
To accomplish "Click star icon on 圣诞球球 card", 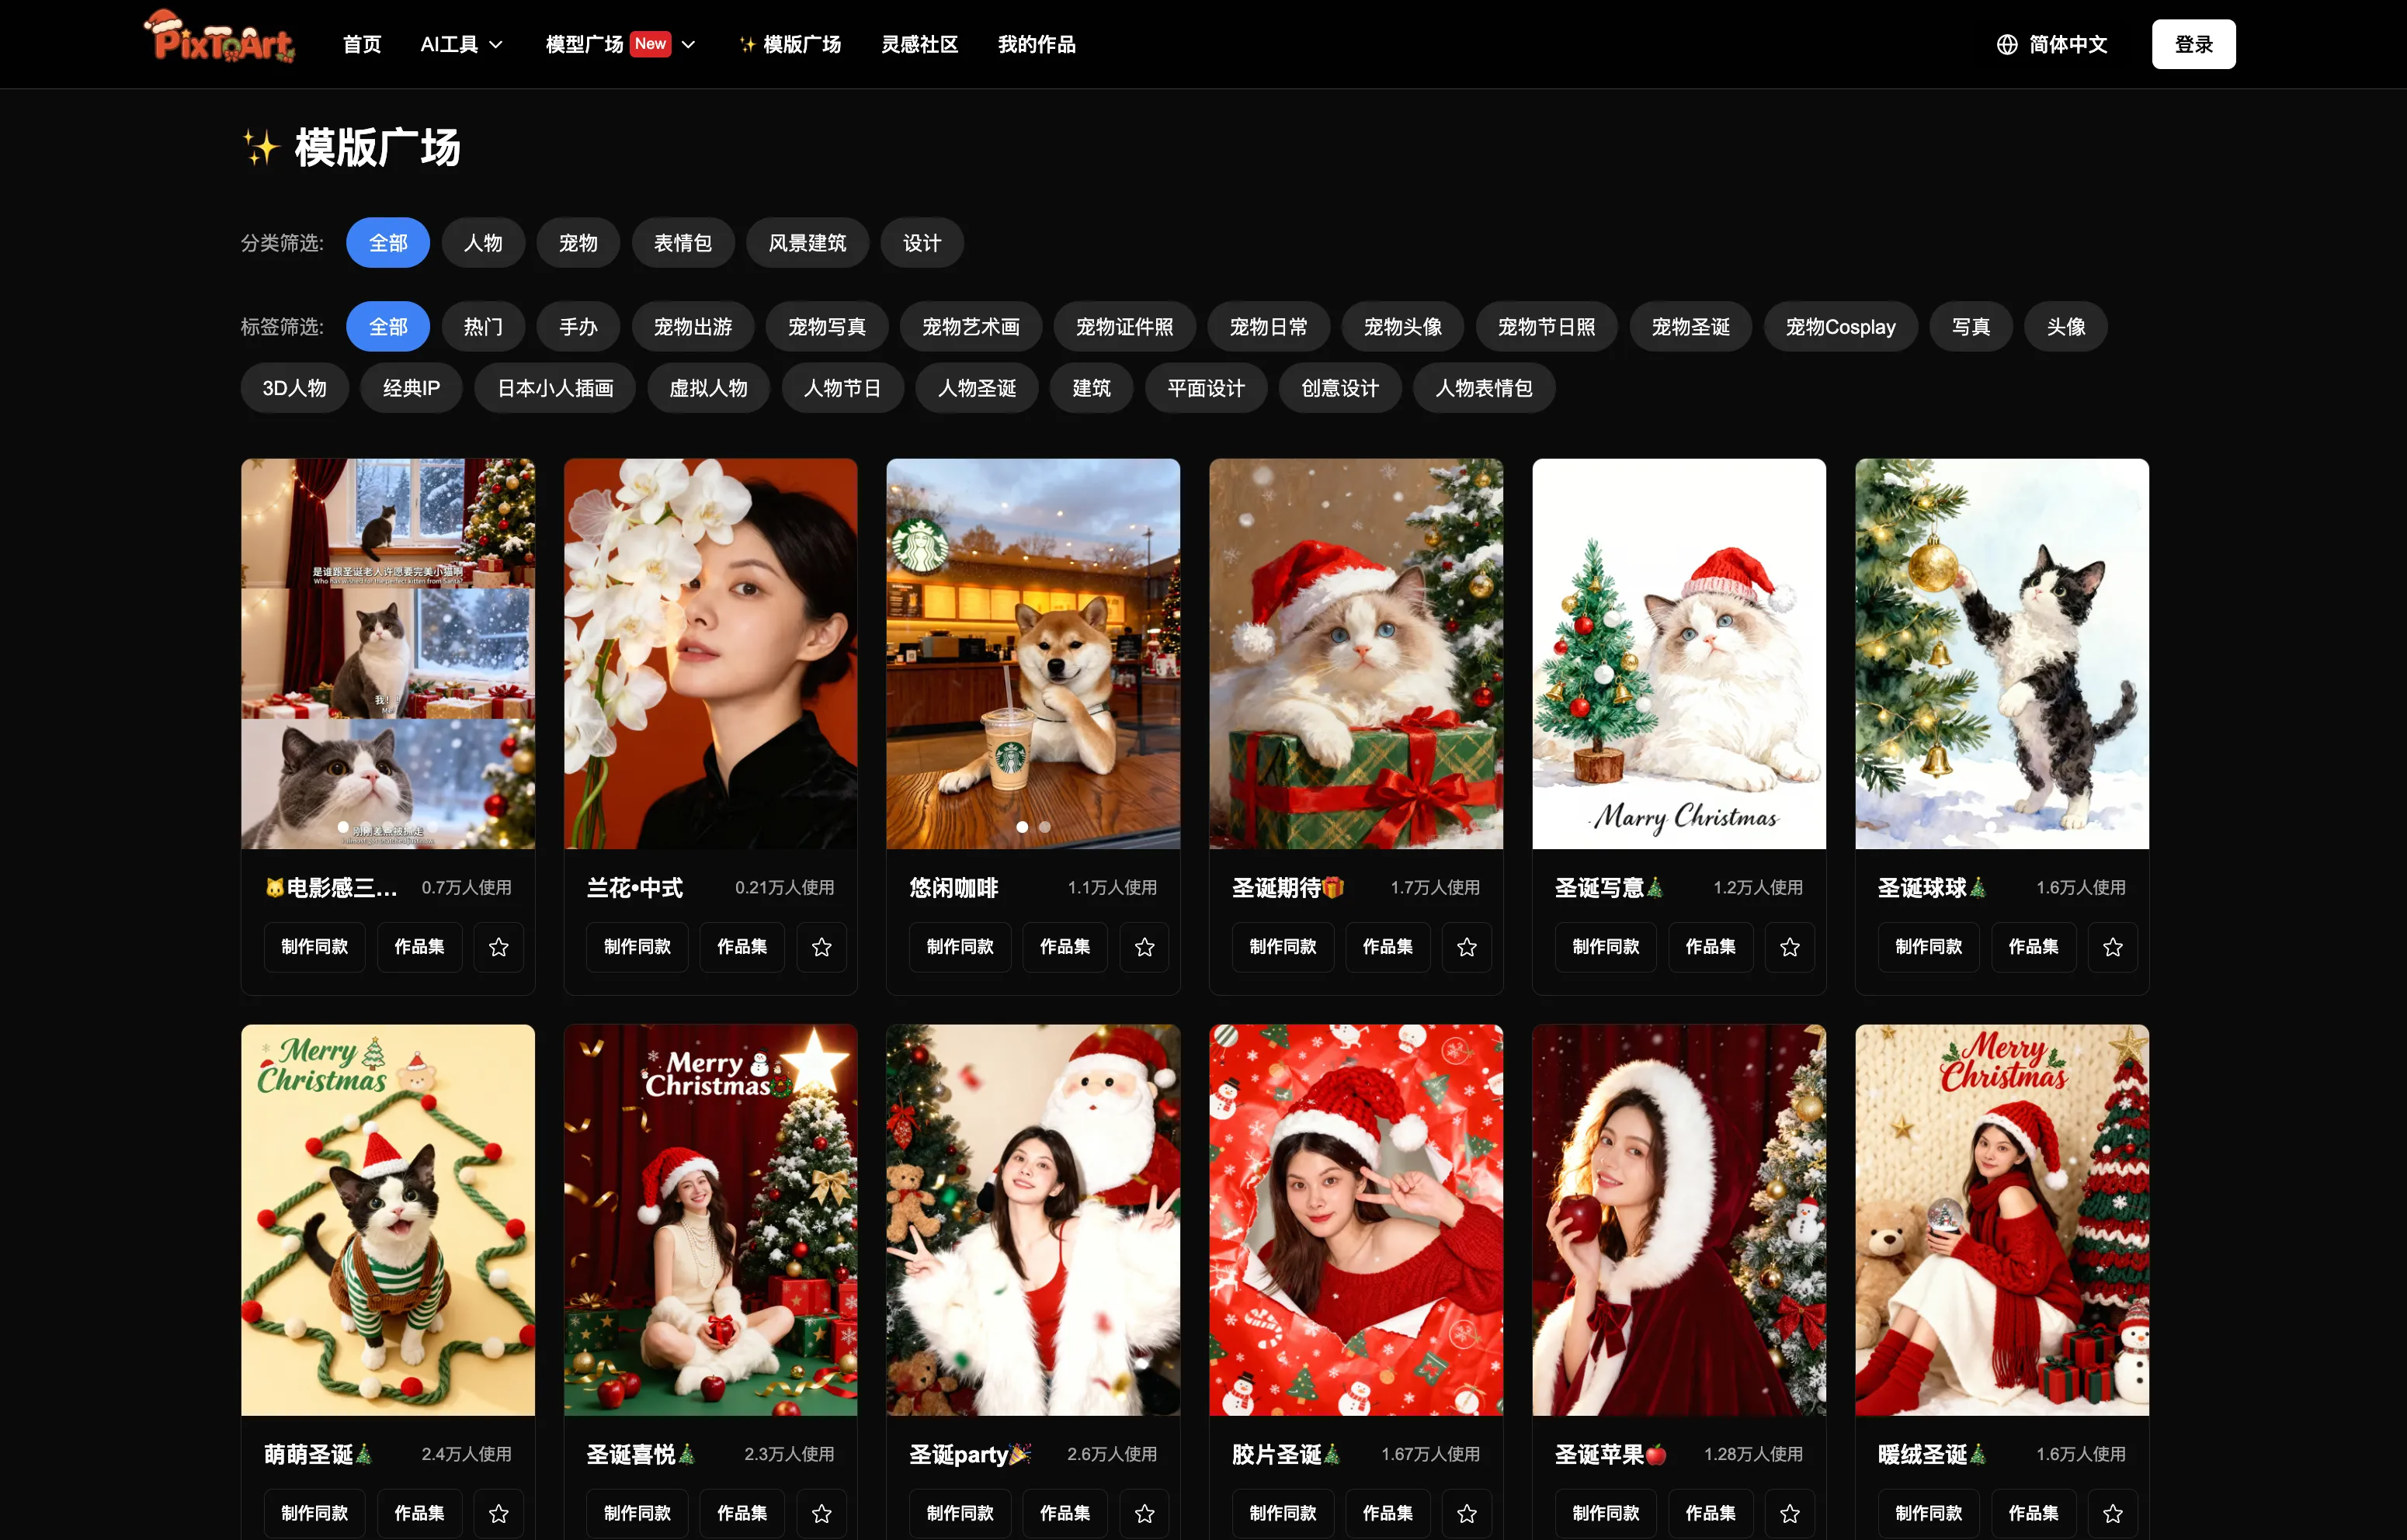I will [2112, 947].
